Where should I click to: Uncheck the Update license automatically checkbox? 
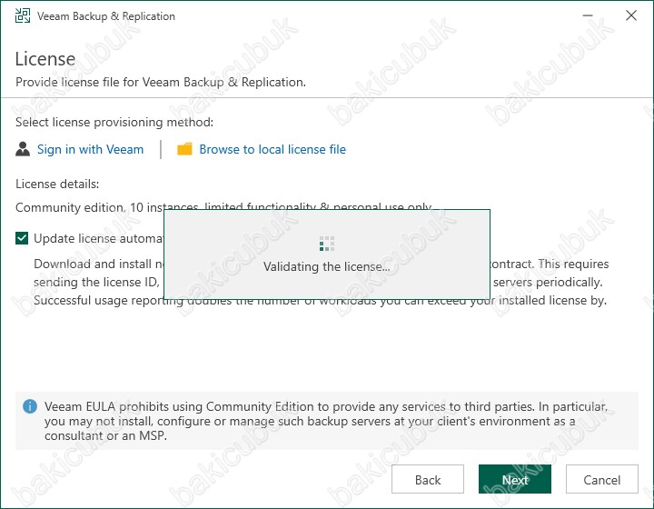(x=22, y=238)
